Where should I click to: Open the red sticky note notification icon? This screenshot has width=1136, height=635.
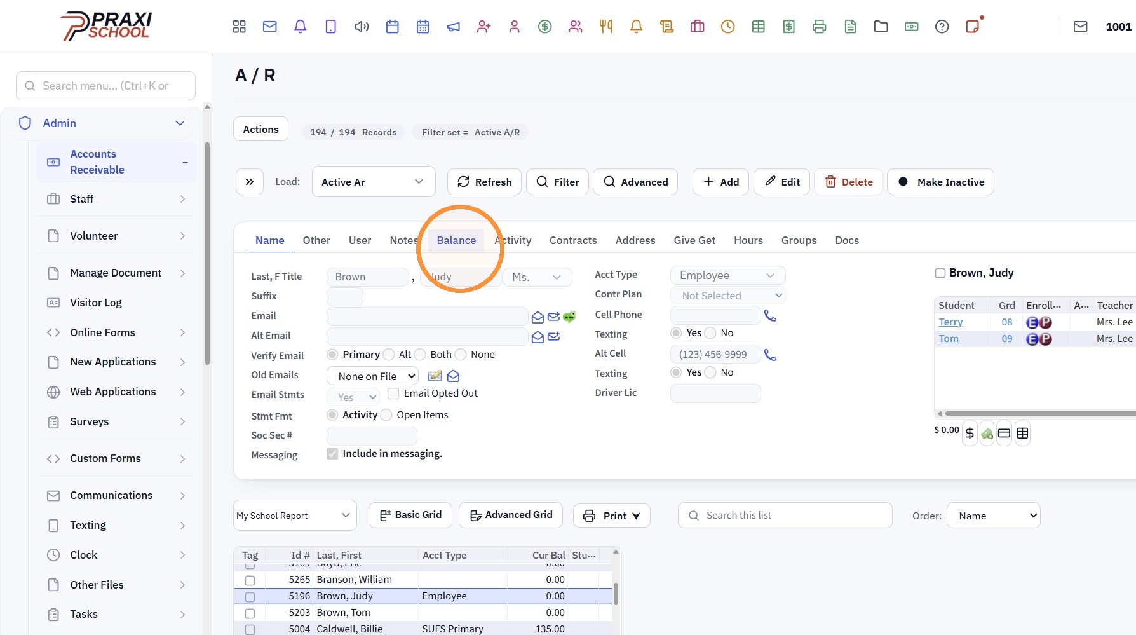(973, 26)
